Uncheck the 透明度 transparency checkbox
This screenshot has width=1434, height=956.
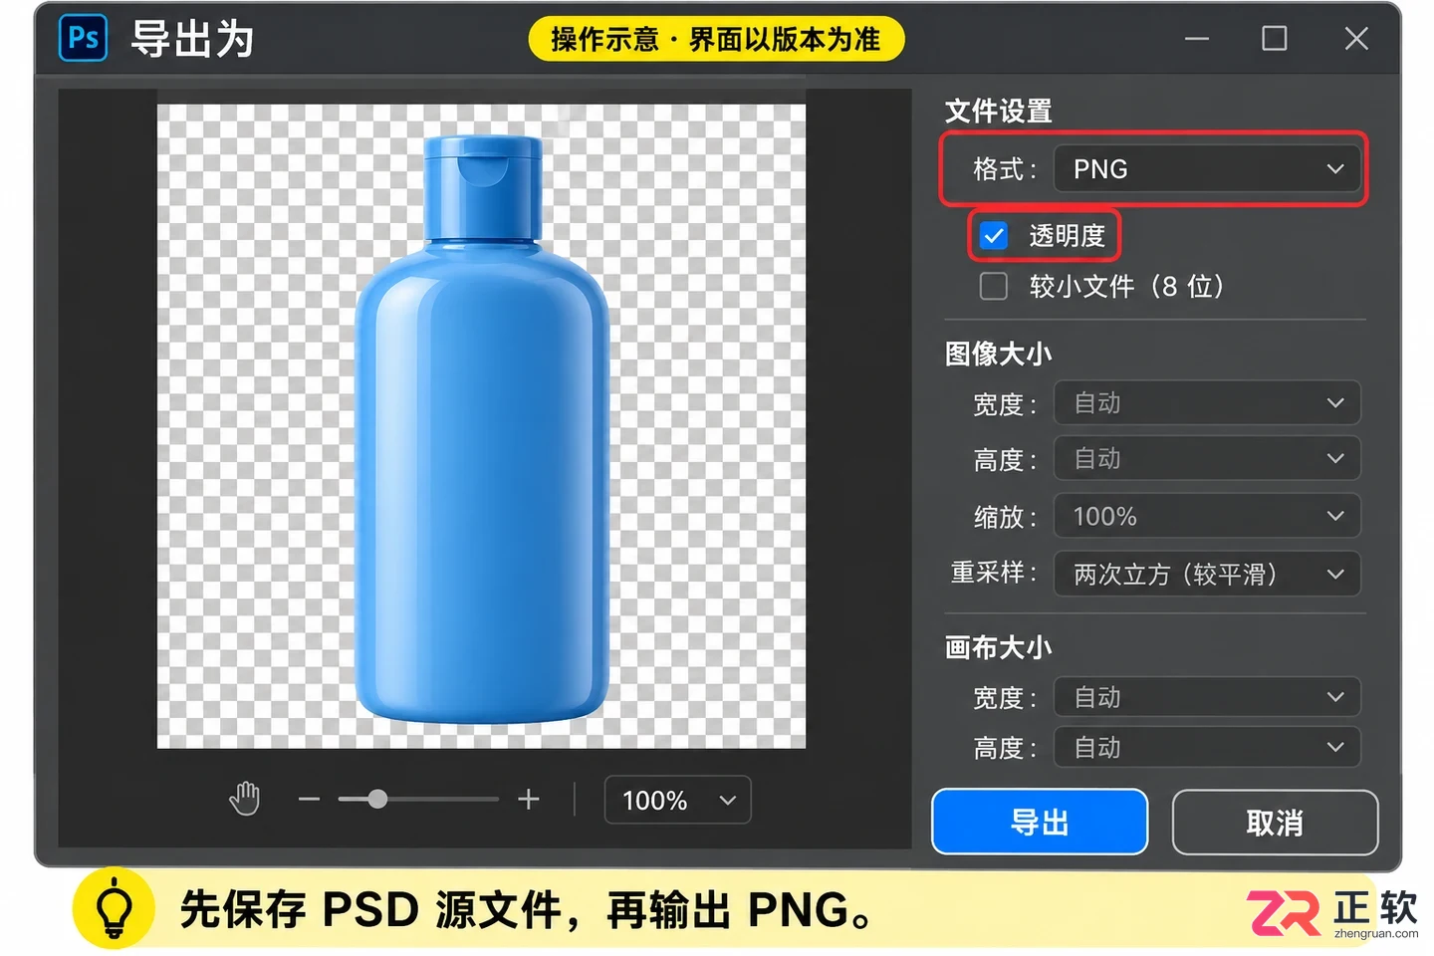(994, 236)
